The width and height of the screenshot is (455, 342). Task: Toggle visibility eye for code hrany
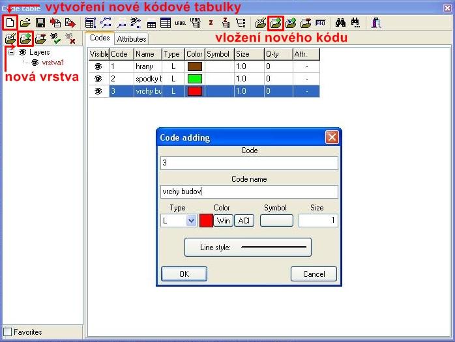[98, 66]
